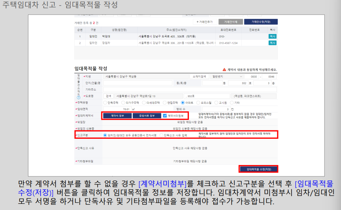Click the blue [계약서미첨부] text in the caption
341x210 pixels.
click(162, 184)
